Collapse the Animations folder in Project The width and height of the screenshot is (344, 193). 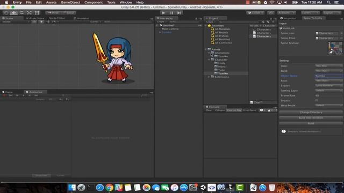pyautogui.click(x=209, y=53)
